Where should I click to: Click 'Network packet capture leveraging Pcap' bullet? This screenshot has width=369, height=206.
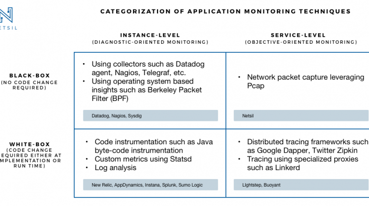[306, 81]
